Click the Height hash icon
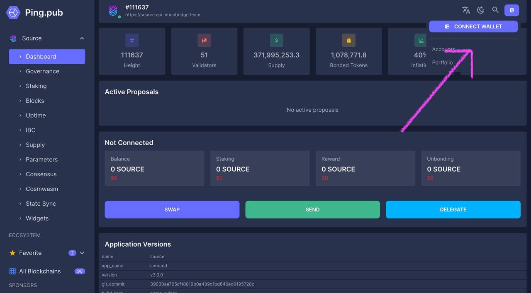Viewport: 531px width, 293px height. click(132, 40)
